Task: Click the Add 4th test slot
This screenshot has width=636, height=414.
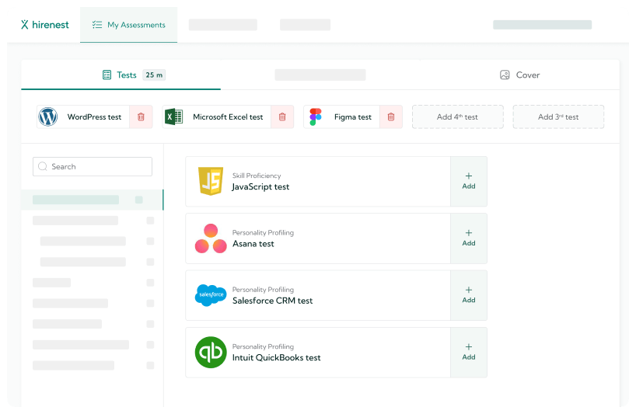Action: point(457,117)
